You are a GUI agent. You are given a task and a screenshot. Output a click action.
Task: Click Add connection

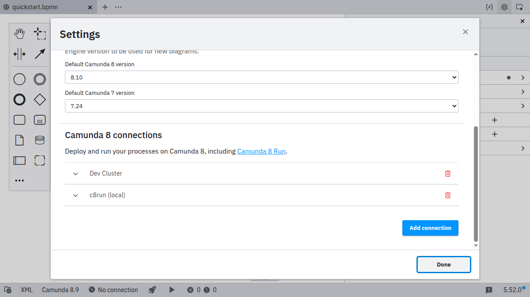(430, 228)
